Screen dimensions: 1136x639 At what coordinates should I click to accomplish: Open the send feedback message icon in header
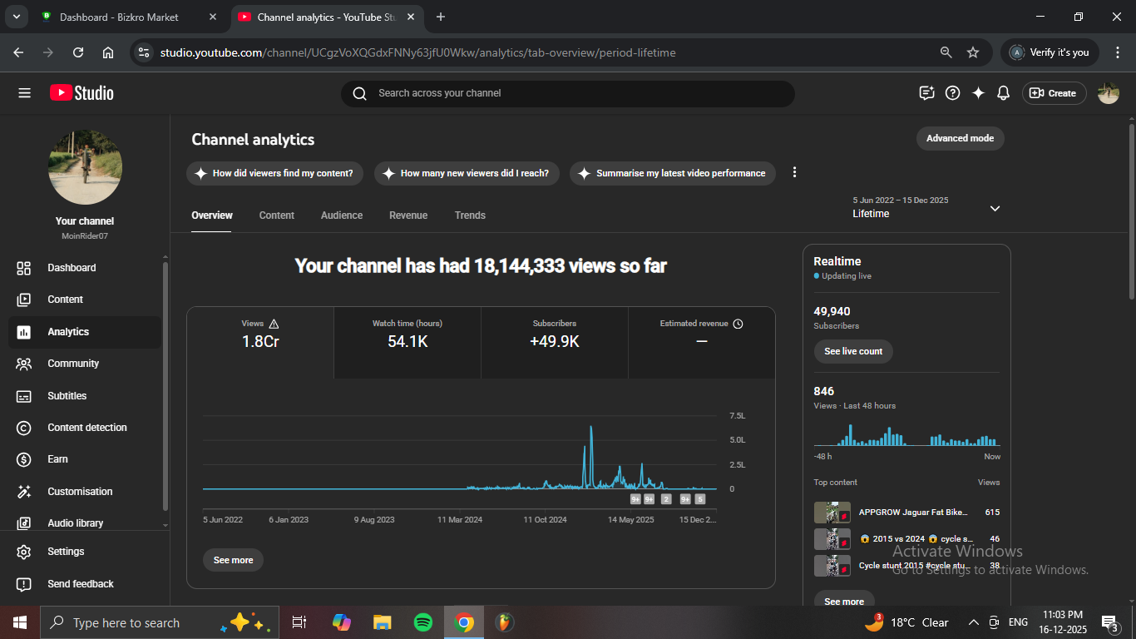coord(926,93)
